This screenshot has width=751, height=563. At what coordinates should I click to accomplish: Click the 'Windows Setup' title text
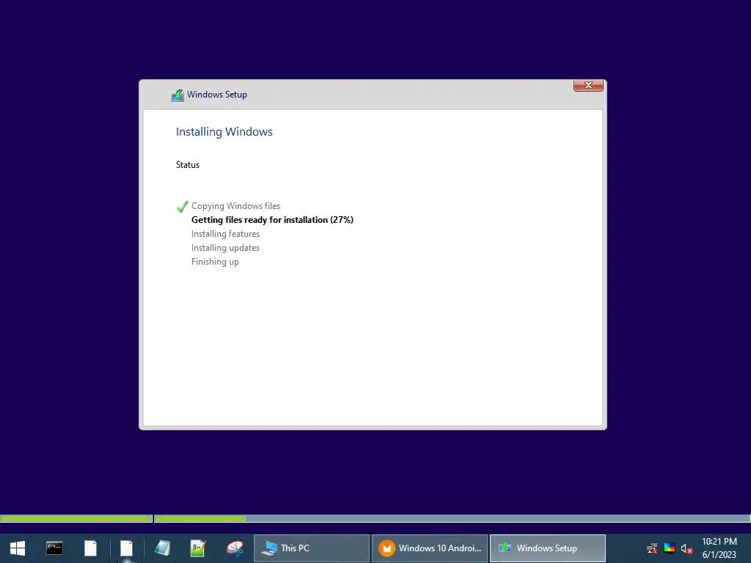tap(217, 95)
